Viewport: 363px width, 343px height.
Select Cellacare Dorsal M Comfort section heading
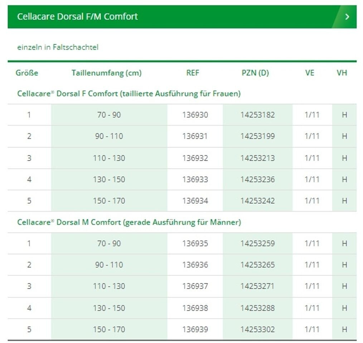(x=129, y=222)
